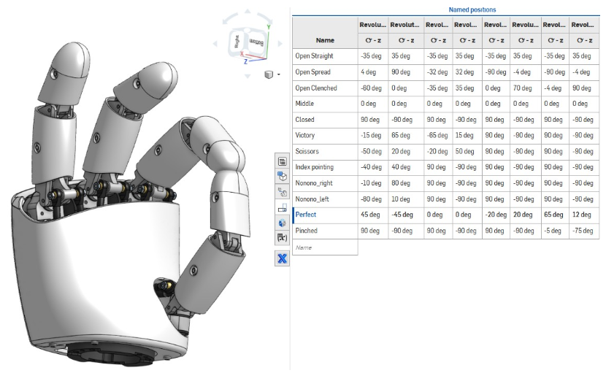Click the view cube's right arrow

pyautogui.click(x=280, y=44)
